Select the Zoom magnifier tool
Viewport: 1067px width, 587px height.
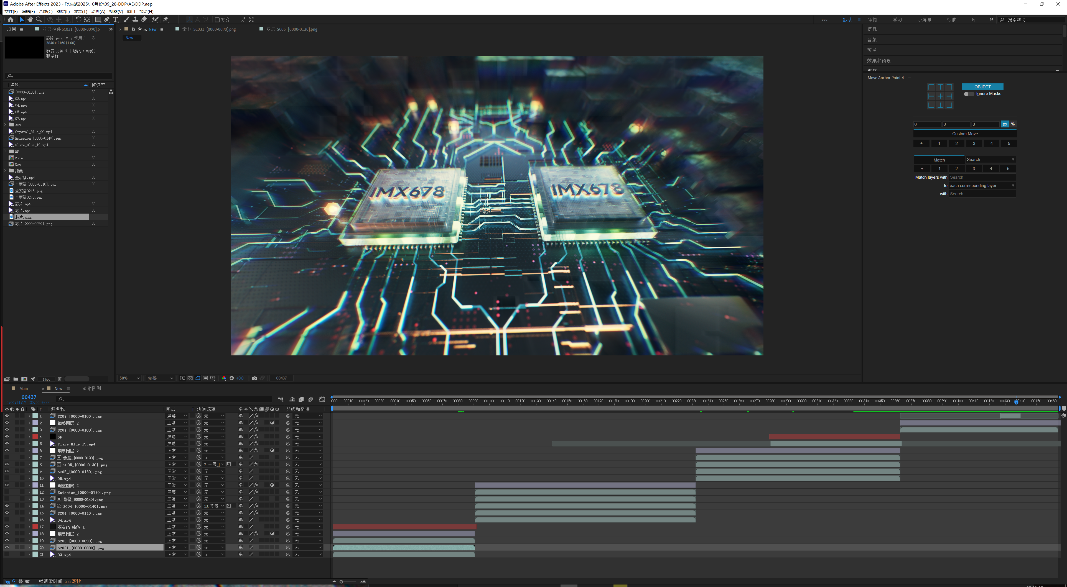pos(39,19)
